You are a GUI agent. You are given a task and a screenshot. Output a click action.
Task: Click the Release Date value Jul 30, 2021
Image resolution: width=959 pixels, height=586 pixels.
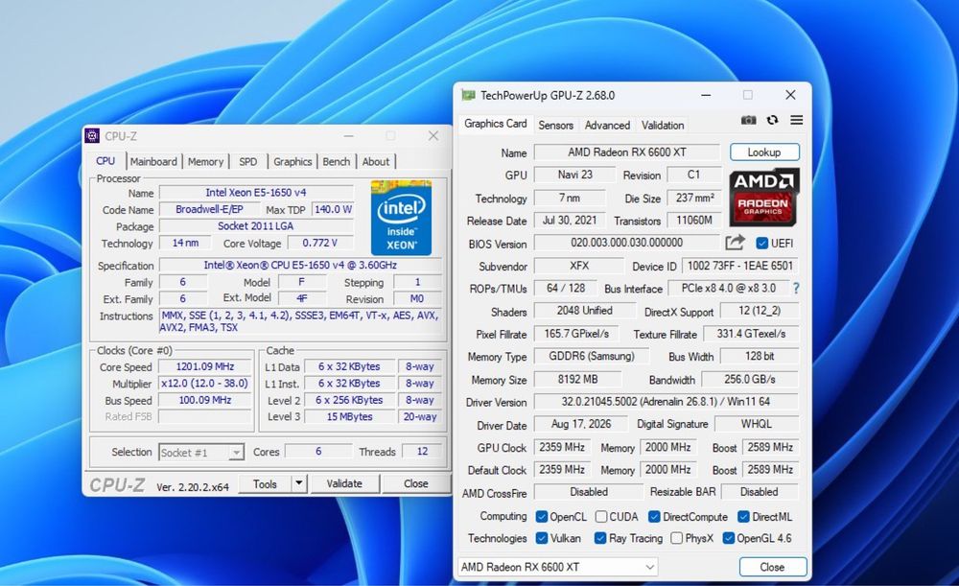[x=570, y=221]
